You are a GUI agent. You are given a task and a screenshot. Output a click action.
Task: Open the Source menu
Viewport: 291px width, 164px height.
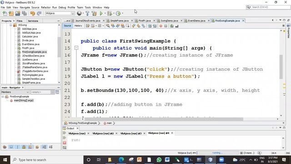[35, 7]
